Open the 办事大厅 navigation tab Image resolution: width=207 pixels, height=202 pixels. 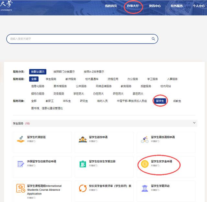(133, 6)
